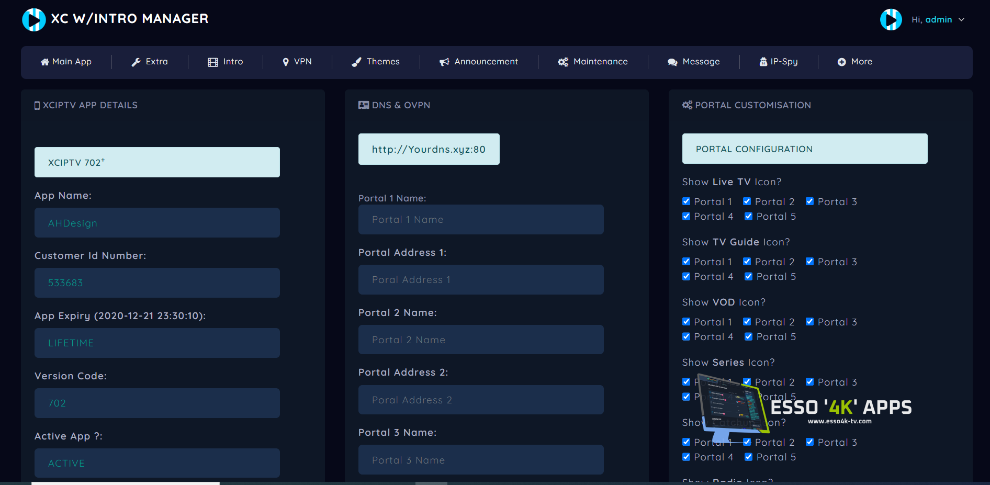Focus the Portal Address 2 field
The width and height of the screenshot is (990, 485).
point(480,400)
